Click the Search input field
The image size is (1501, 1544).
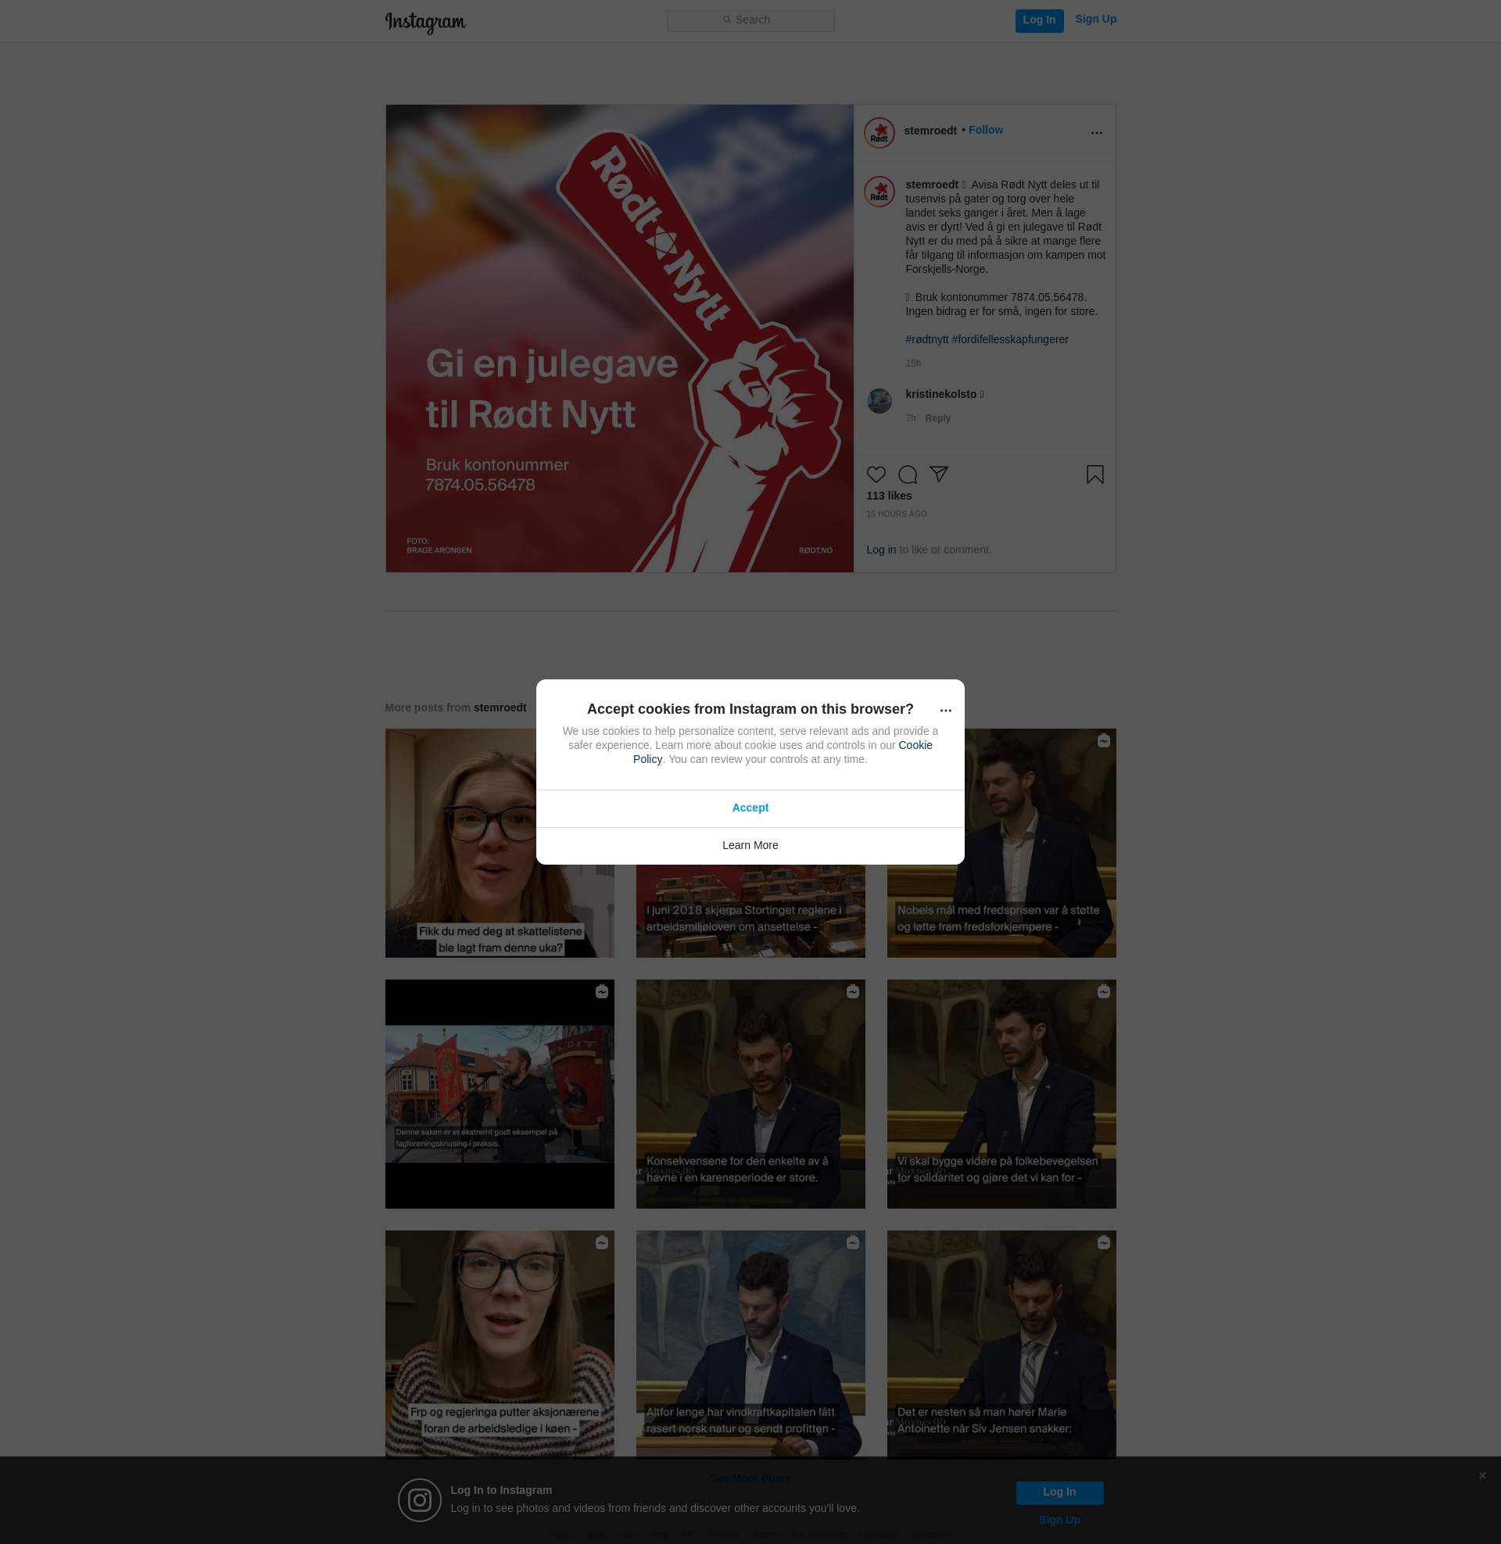[x=750, y=20]
